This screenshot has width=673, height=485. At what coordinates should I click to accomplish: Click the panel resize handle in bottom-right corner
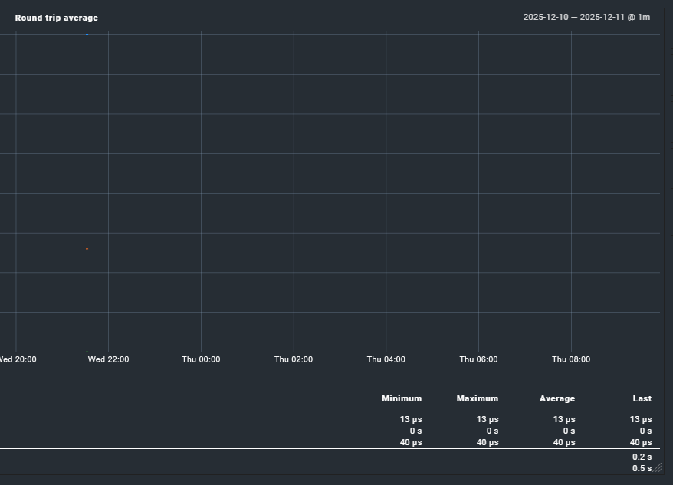[x=657, y=467]
